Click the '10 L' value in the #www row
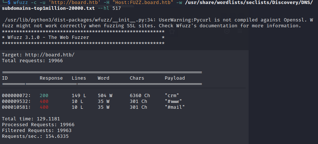 [x=77, y=101]
